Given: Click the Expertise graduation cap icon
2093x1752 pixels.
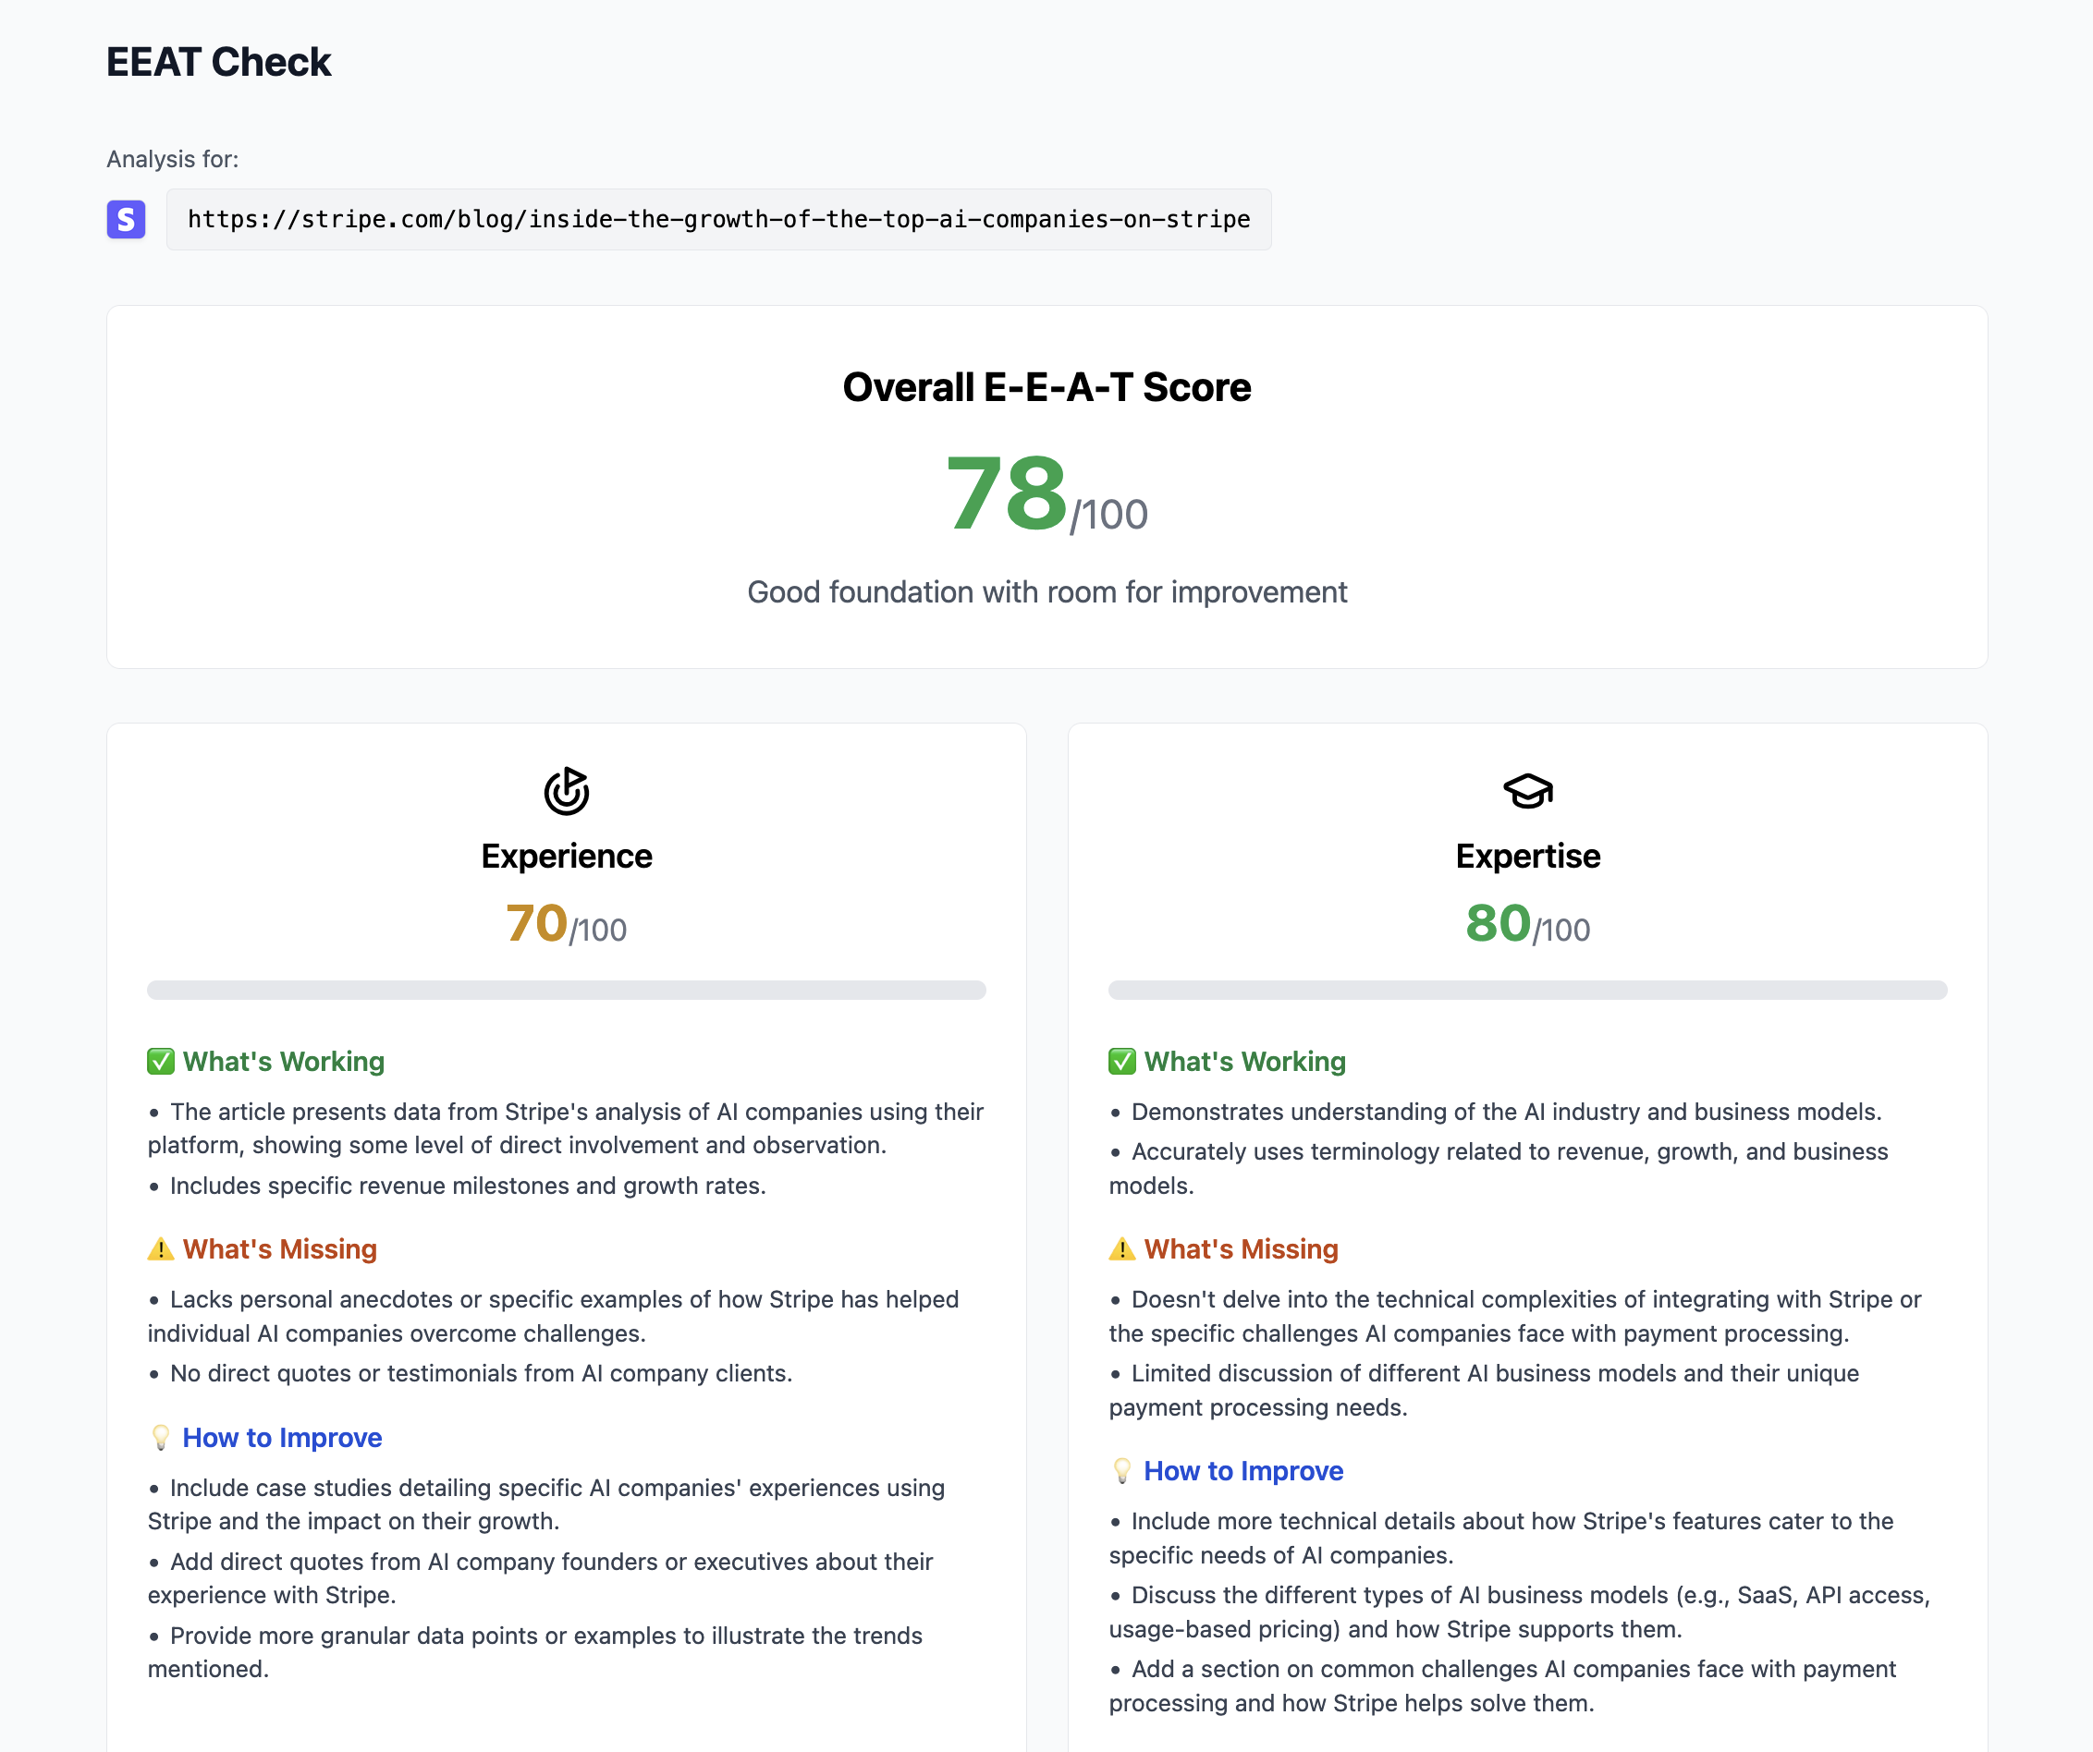Looking at the screenshot, I should click(1527, 792).
